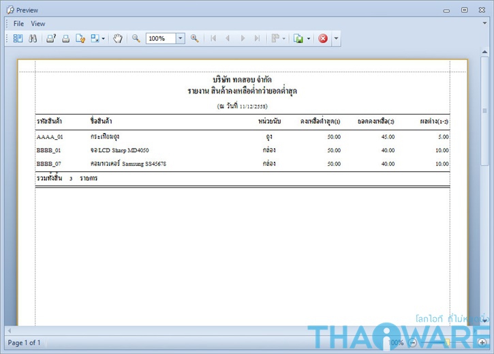Viewport: 494px width, 354px height.
Task: Go to the first page
Action: tap(213, 38)
